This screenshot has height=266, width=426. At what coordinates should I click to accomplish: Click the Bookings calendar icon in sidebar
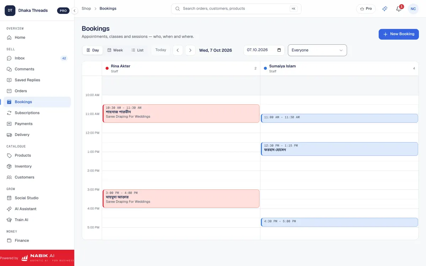coord(9,102)
